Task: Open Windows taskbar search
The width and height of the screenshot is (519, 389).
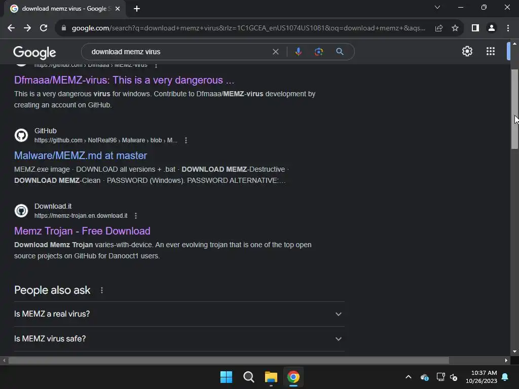Action: click(248, 377)
